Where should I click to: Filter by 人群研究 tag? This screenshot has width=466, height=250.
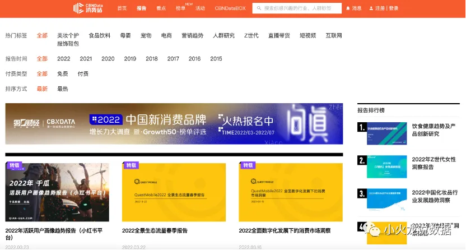223,36
